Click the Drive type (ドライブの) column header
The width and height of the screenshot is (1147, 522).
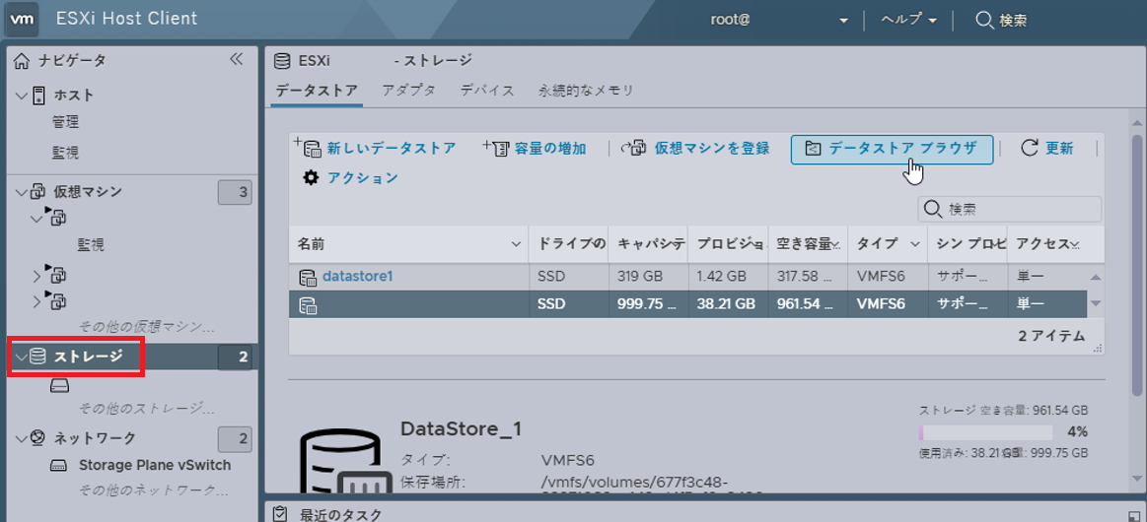(x=568, y=244)
